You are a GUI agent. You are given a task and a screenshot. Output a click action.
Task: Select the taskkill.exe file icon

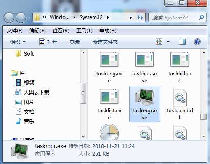coord(180,59)
